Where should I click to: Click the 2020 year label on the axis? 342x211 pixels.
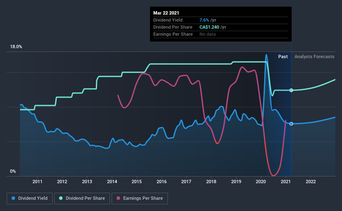(x=261, y=182)
